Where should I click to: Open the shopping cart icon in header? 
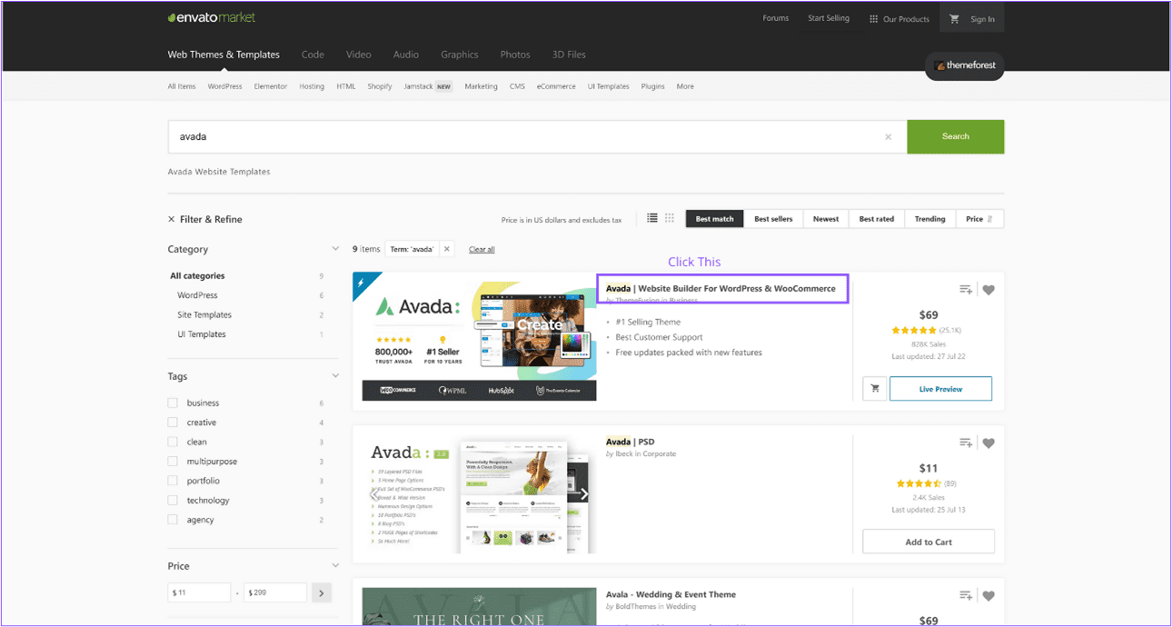click(x=954, y=19)
